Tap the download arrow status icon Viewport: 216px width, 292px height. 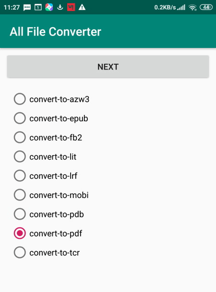coord(60,7)
